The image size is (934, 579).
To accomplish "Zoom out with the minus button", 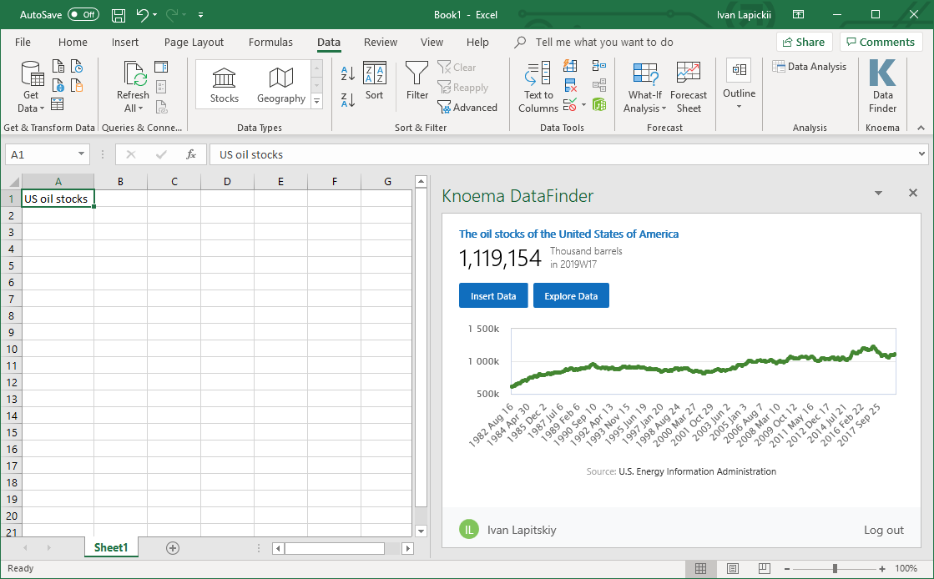I will coord(787,569).
